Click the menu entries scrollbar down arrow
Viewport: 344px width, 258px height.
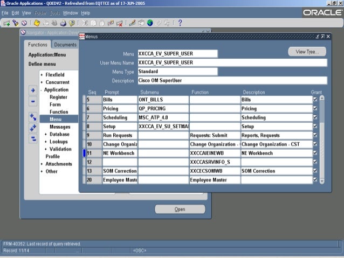[x=322, y=181]
